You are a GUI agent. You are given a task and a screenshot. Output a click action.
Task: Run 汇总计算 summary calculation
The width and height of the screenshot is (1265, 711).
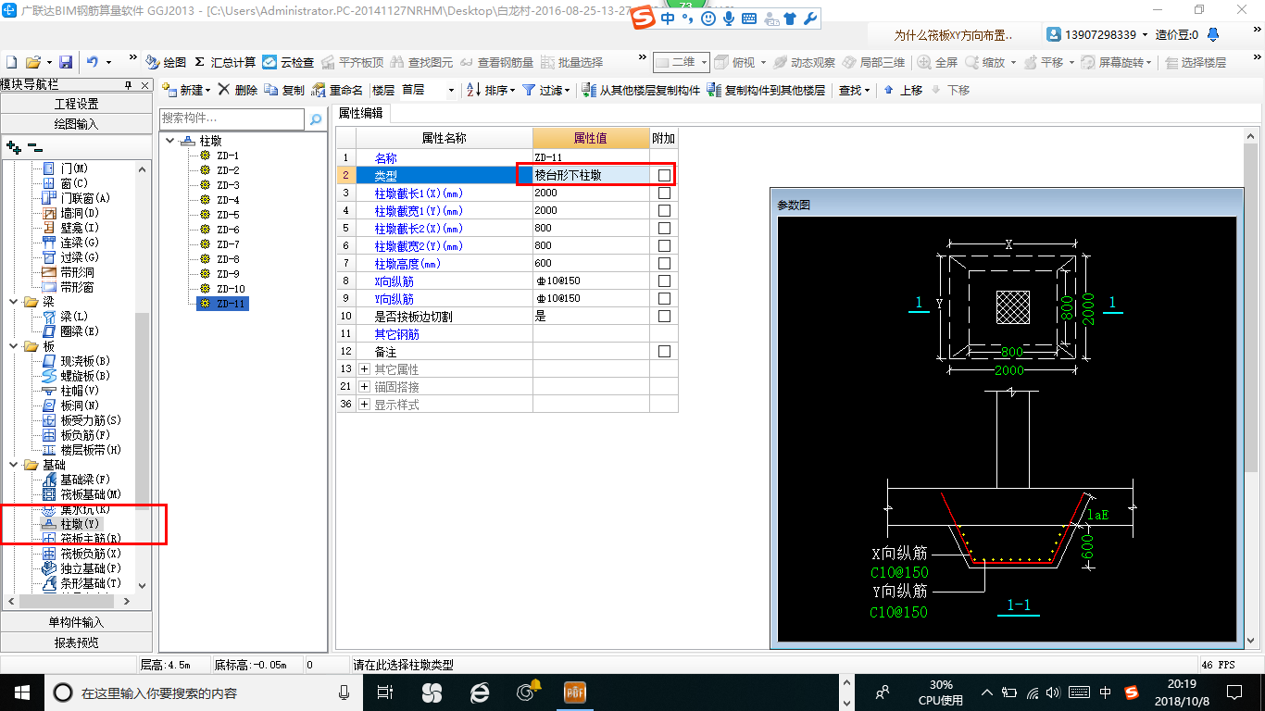tap(225, 62)
